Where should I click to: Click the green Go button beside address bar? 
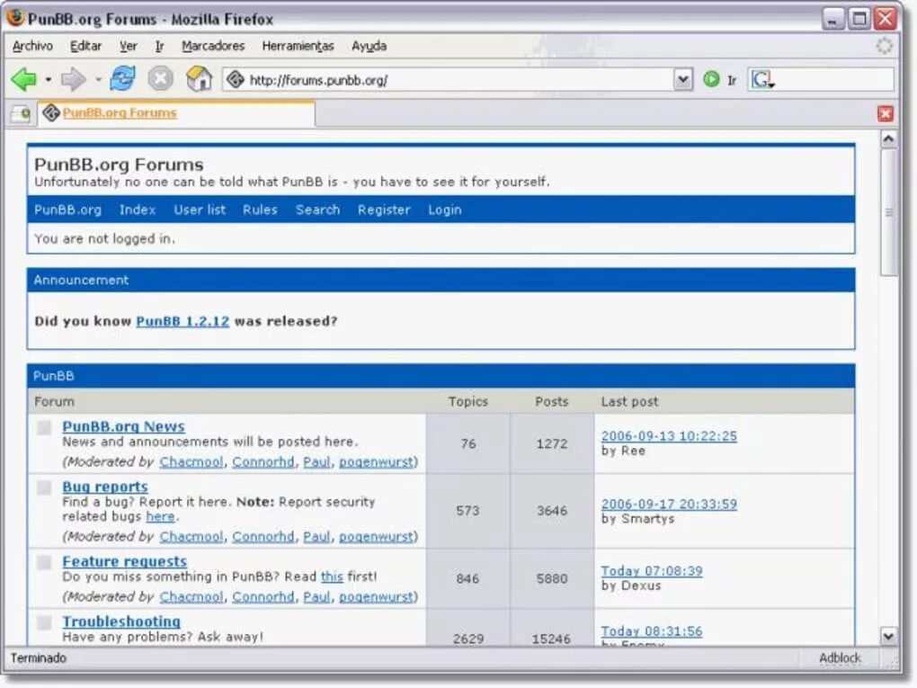[711, 79]
